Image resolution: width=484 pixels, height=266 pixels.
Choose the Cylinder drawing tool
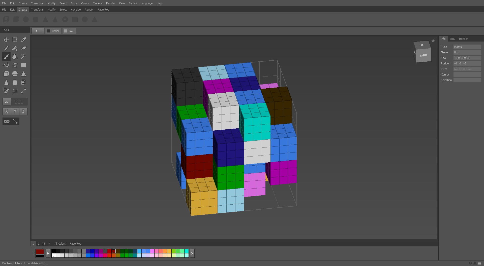(x=15, y=82)
